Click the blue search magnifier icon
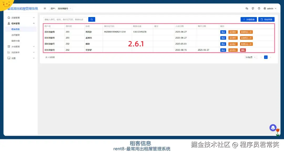 click(91, 19)
